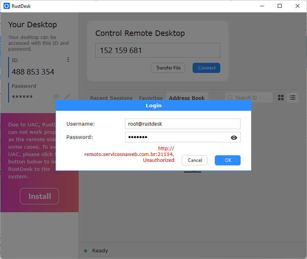The width and height of the screenshot is (307, 259).
Task: Focus the Password field in Login dialog
Action: pos(183,137)
